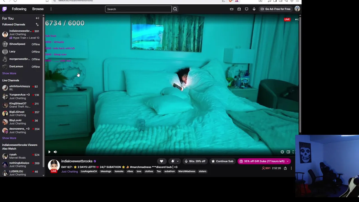Open BbyLon4r live channel
The image size is (359, 202).
21,122
